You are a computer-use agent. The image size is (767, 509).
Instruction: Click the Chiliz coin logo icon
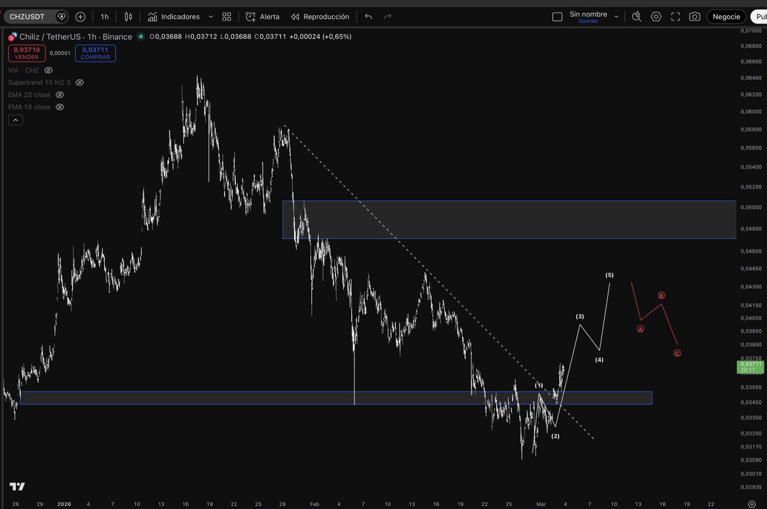[12, 36]
